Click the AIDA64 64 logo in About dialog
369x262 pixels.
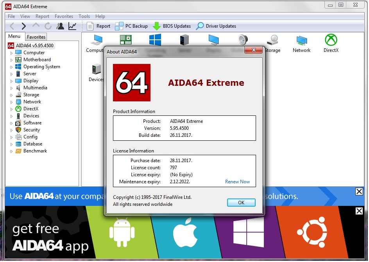pos(132,83)
